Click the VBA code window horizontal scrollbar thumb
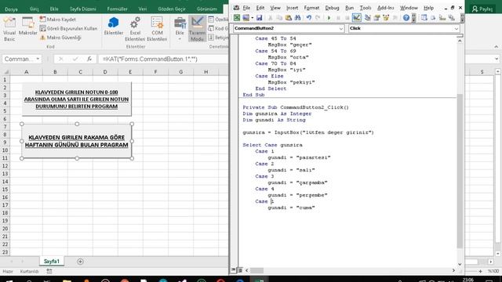Image resolution: width=502 pixels, height=282 pixels. [256, 270]
